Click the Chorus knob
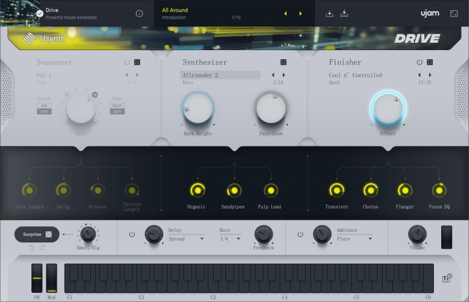The height and width of the screenshot is (302, 469). pos(370,190)
